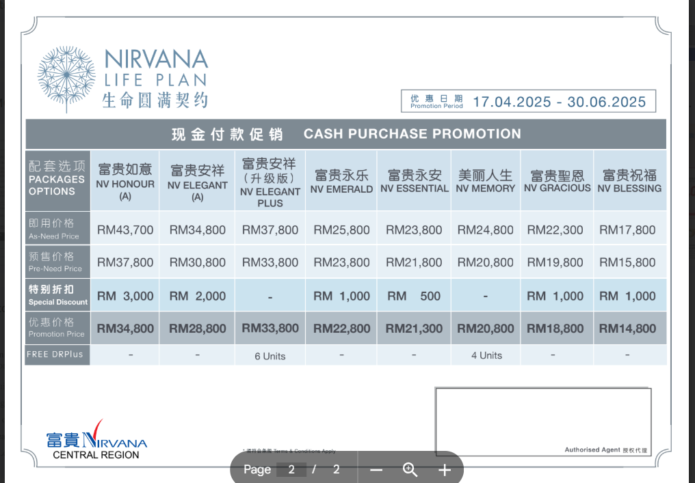Click the RM 2,000 special discount

(197, 296)
